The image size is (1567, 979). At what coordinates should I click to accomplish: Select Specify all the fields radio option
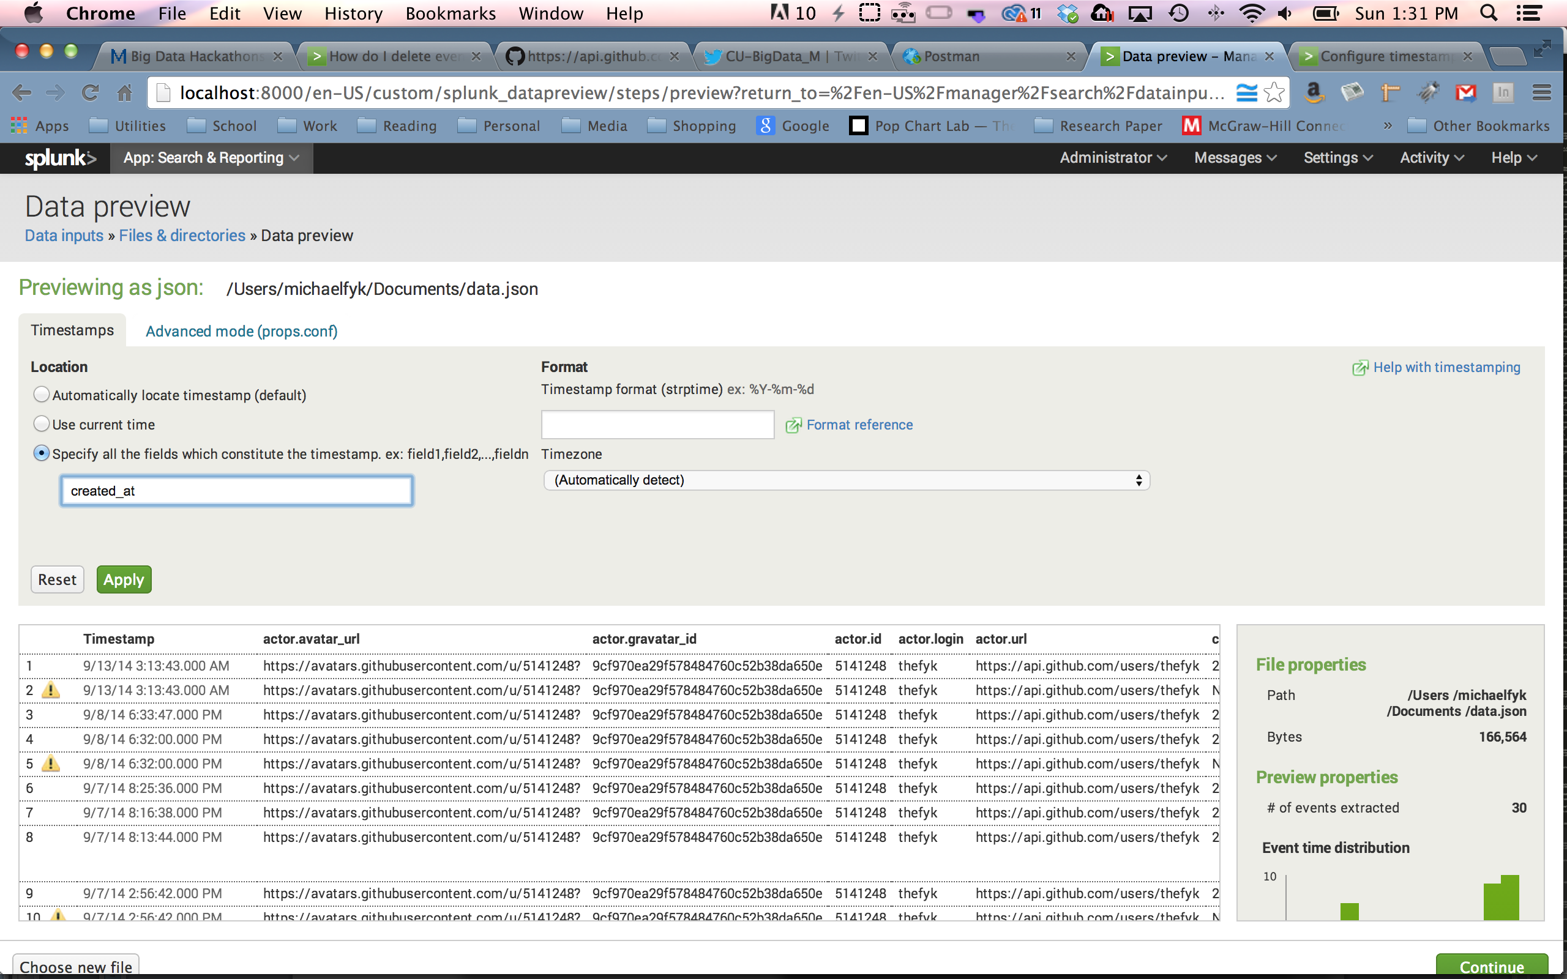[x=42, y=453]
